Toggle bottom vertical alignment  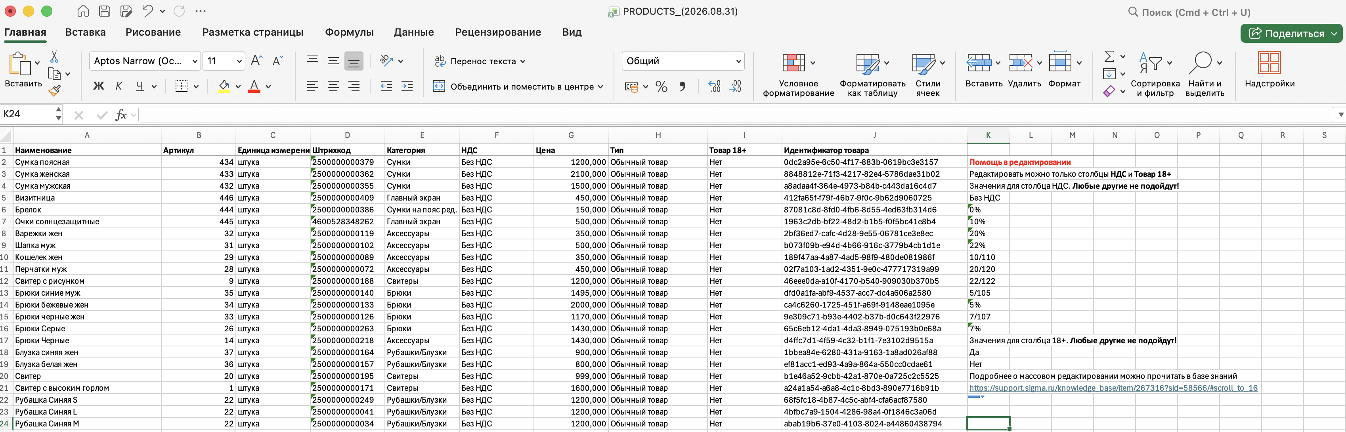354,61
